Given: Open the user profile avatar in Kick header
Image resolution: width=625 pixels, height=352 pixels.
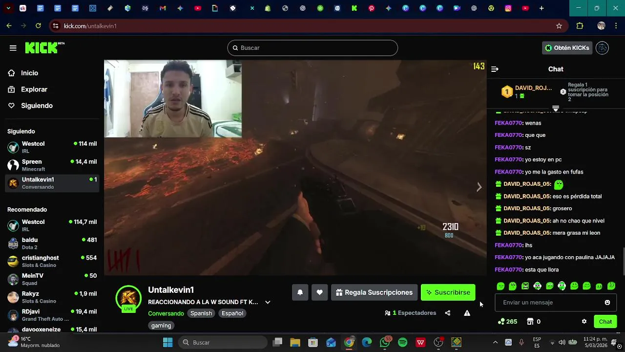Looking at the screenshot, I should pyautogui.click(x=602, y=48).
